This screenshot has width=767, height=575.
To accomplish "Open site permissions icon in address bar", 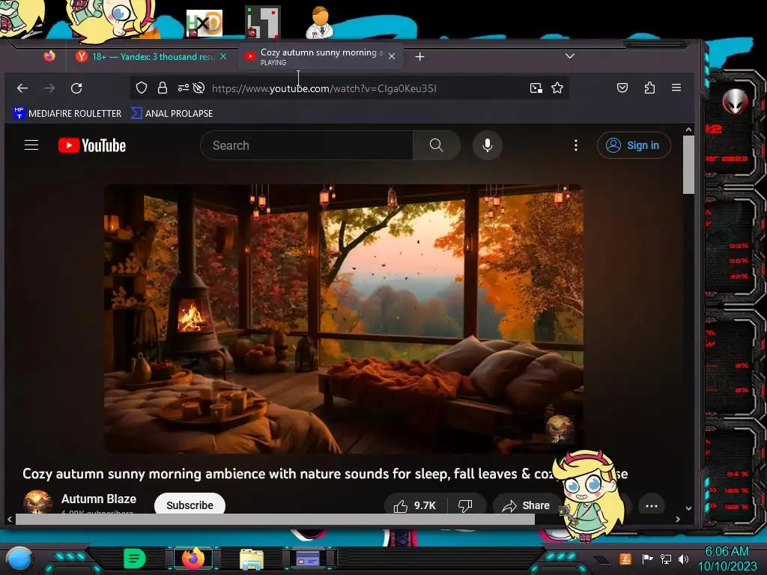I will point(183,88).
